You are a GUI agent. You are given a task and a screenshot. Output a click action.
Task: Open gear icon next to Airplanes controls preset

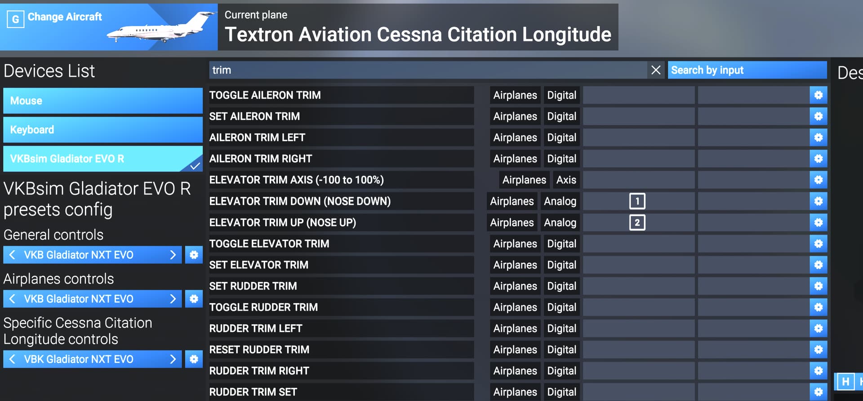pyautogui.click(x=194, y=299)
